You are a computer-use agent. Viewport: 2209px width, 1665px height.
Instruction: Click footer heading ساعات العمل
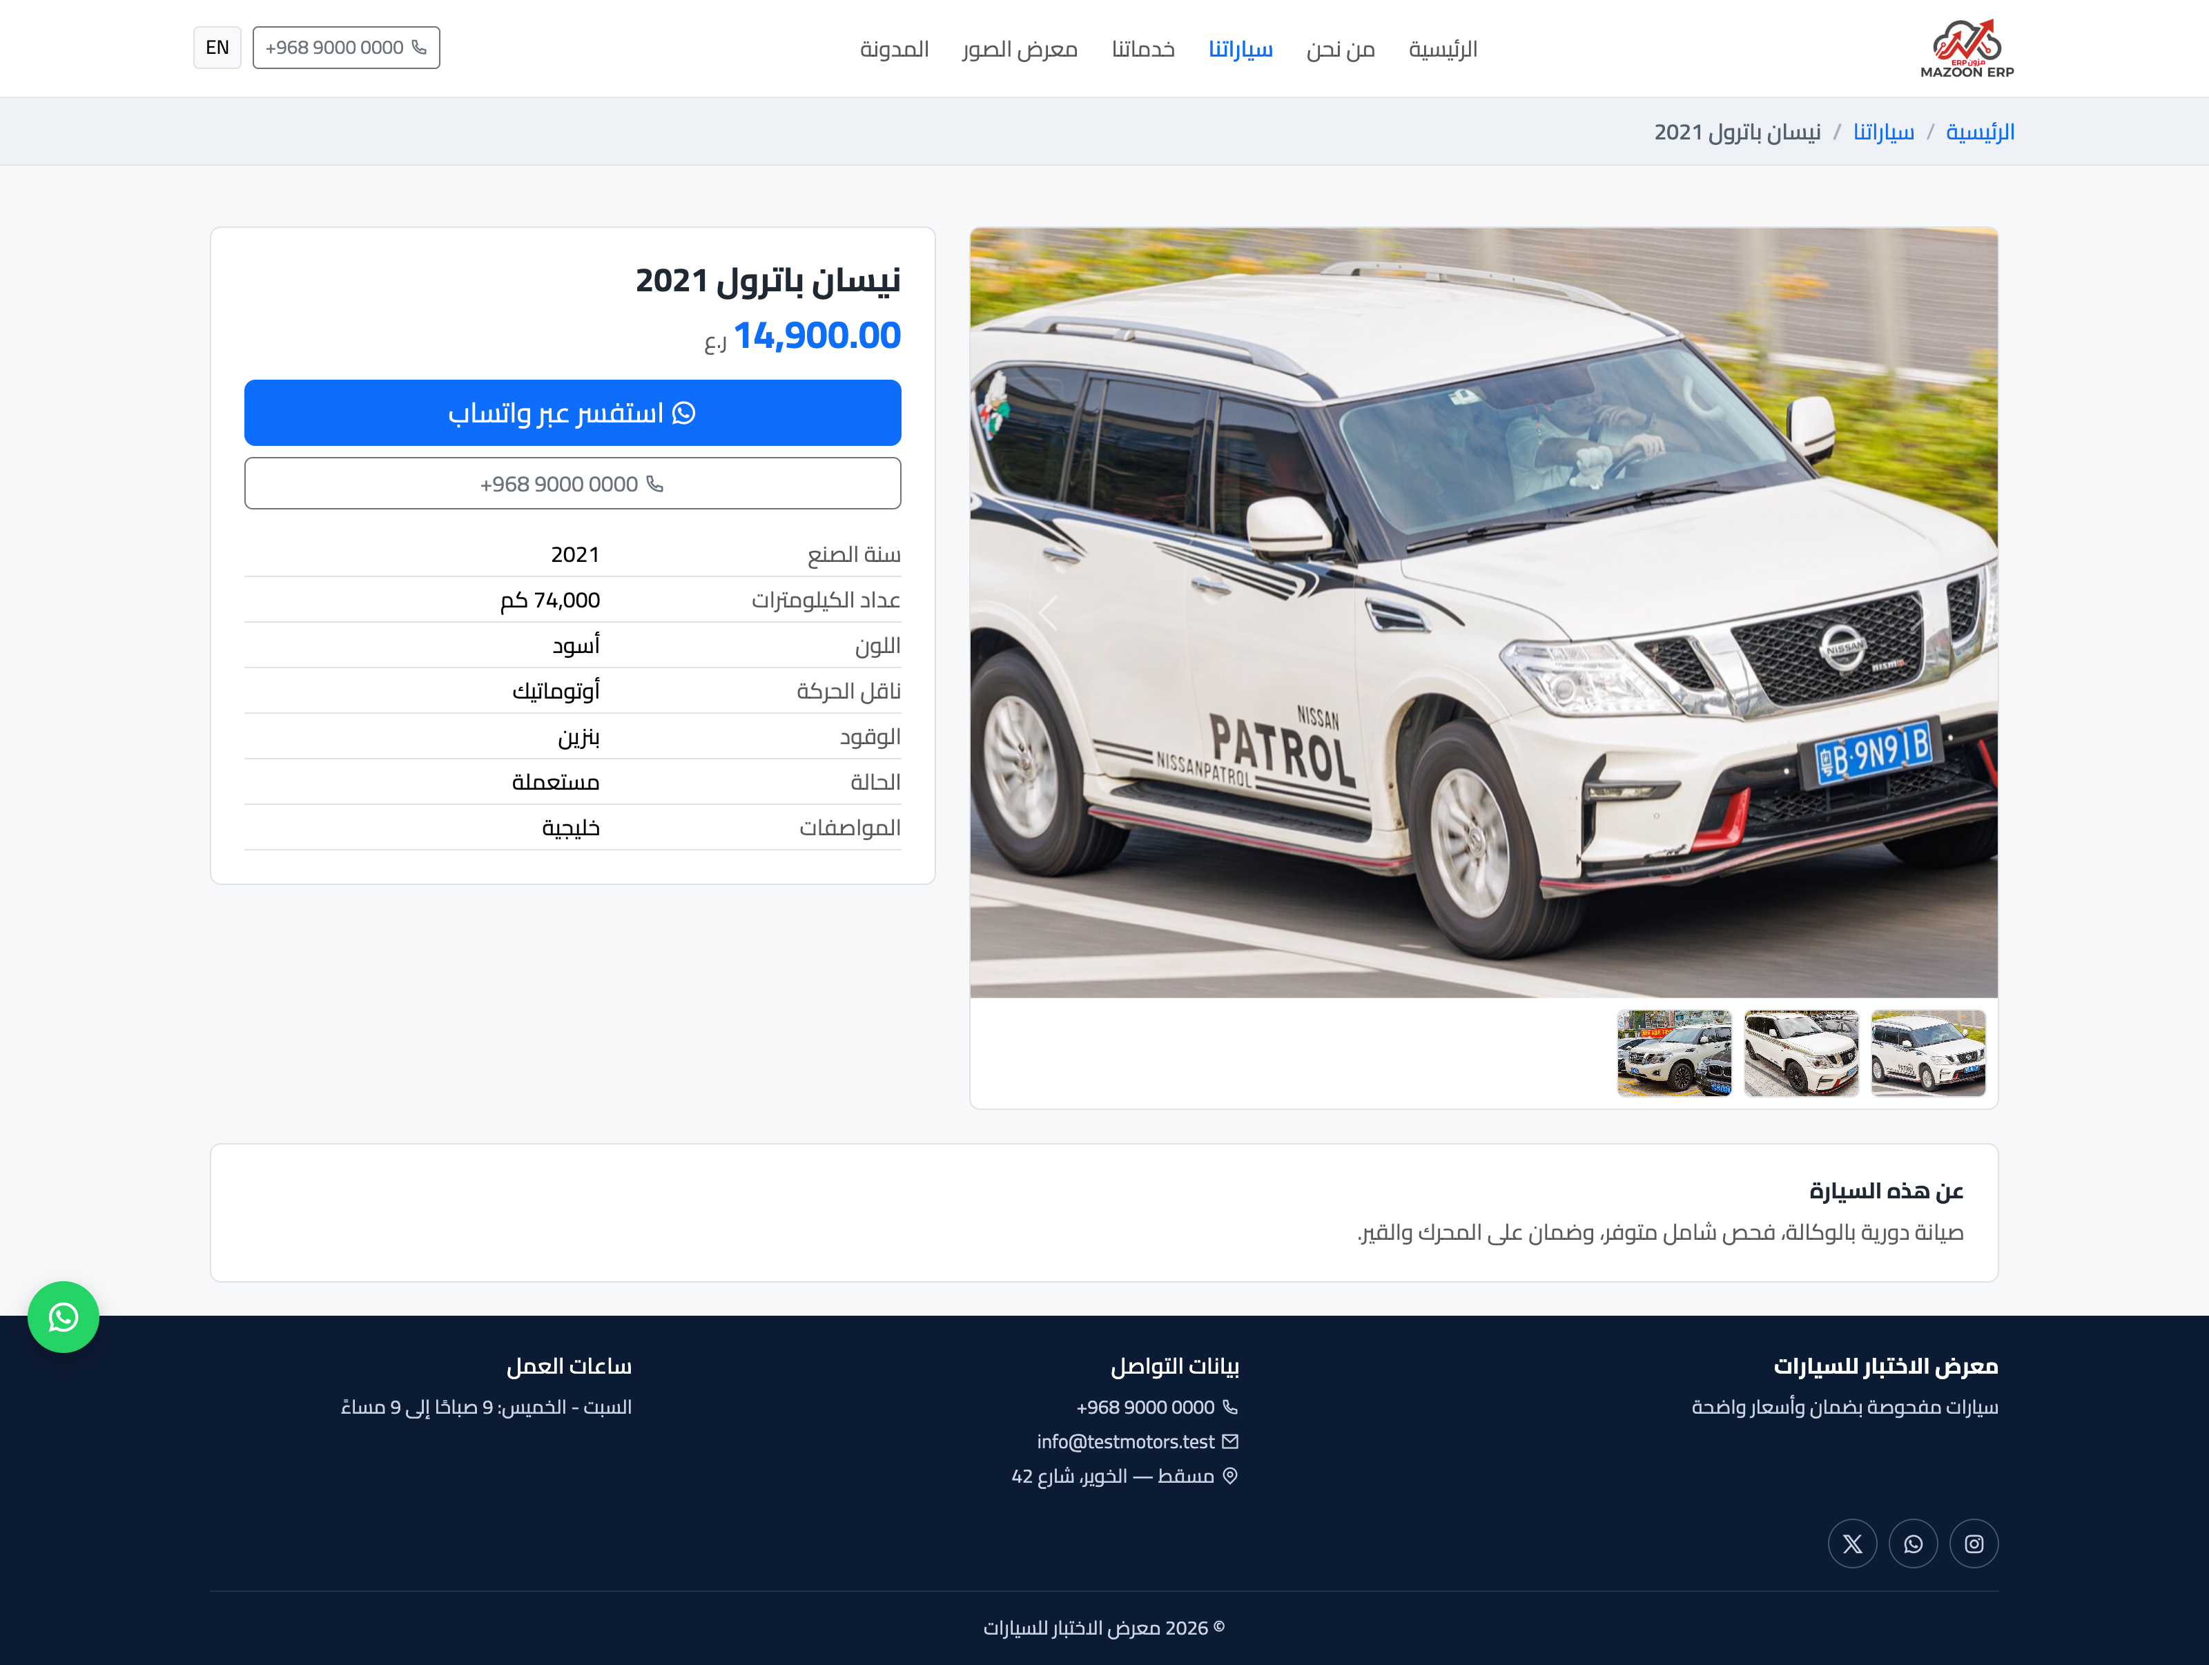pos(570,1365)
